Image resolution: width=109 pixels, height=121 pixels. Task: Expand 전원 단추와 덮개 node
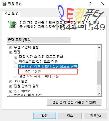point(11,86)
